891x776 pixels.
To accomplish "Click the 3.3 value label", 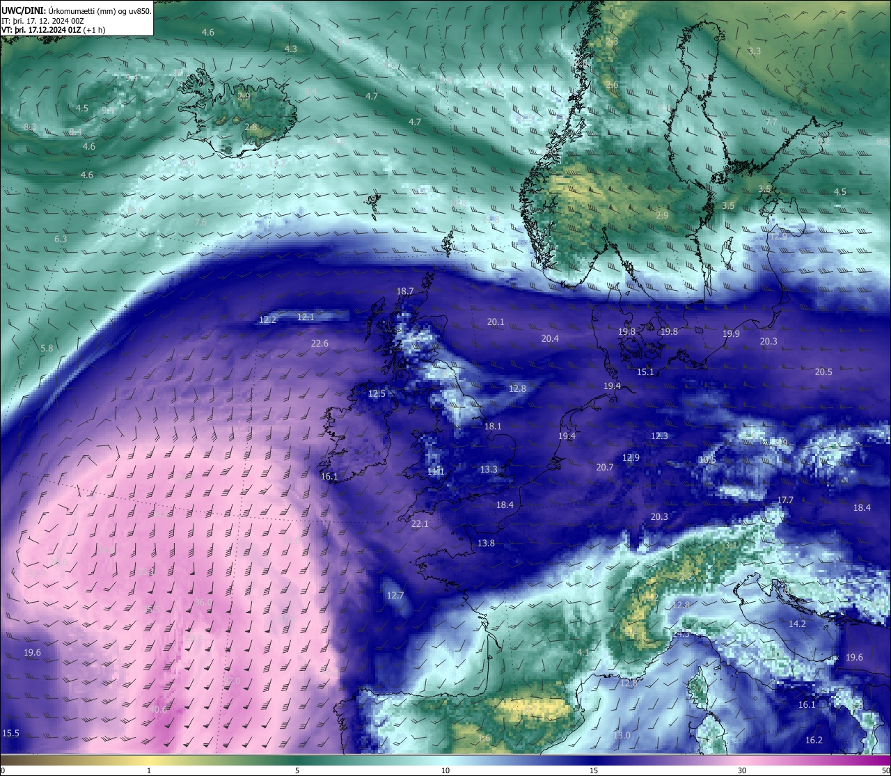I will pos(755,52).
